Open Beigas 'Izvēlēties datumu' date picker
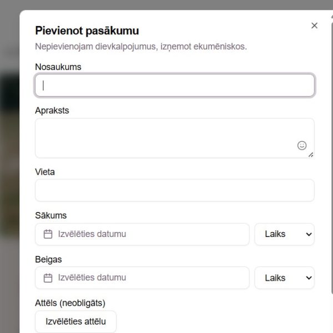 pos(142,277)
